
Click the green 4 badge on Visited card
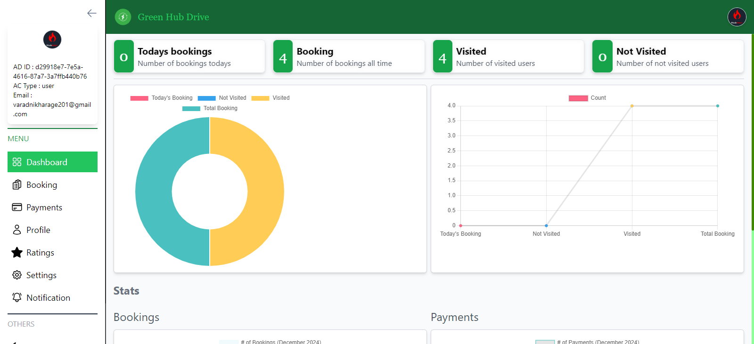coord(443,56)
